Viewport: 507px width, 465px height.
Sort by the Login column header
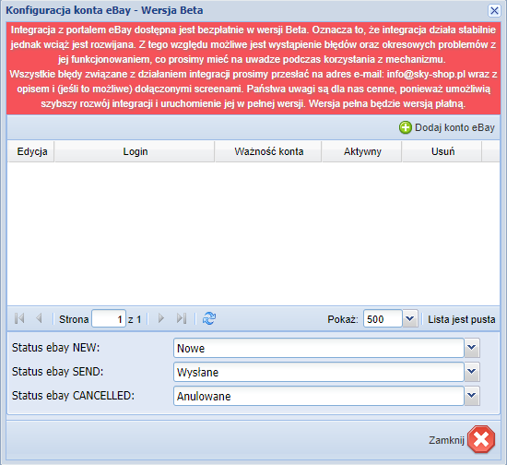135,151
